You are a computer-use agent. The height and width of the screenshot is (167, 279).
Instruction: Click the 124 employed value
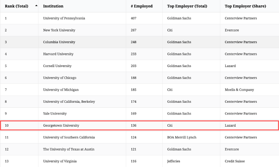(133, 138)
